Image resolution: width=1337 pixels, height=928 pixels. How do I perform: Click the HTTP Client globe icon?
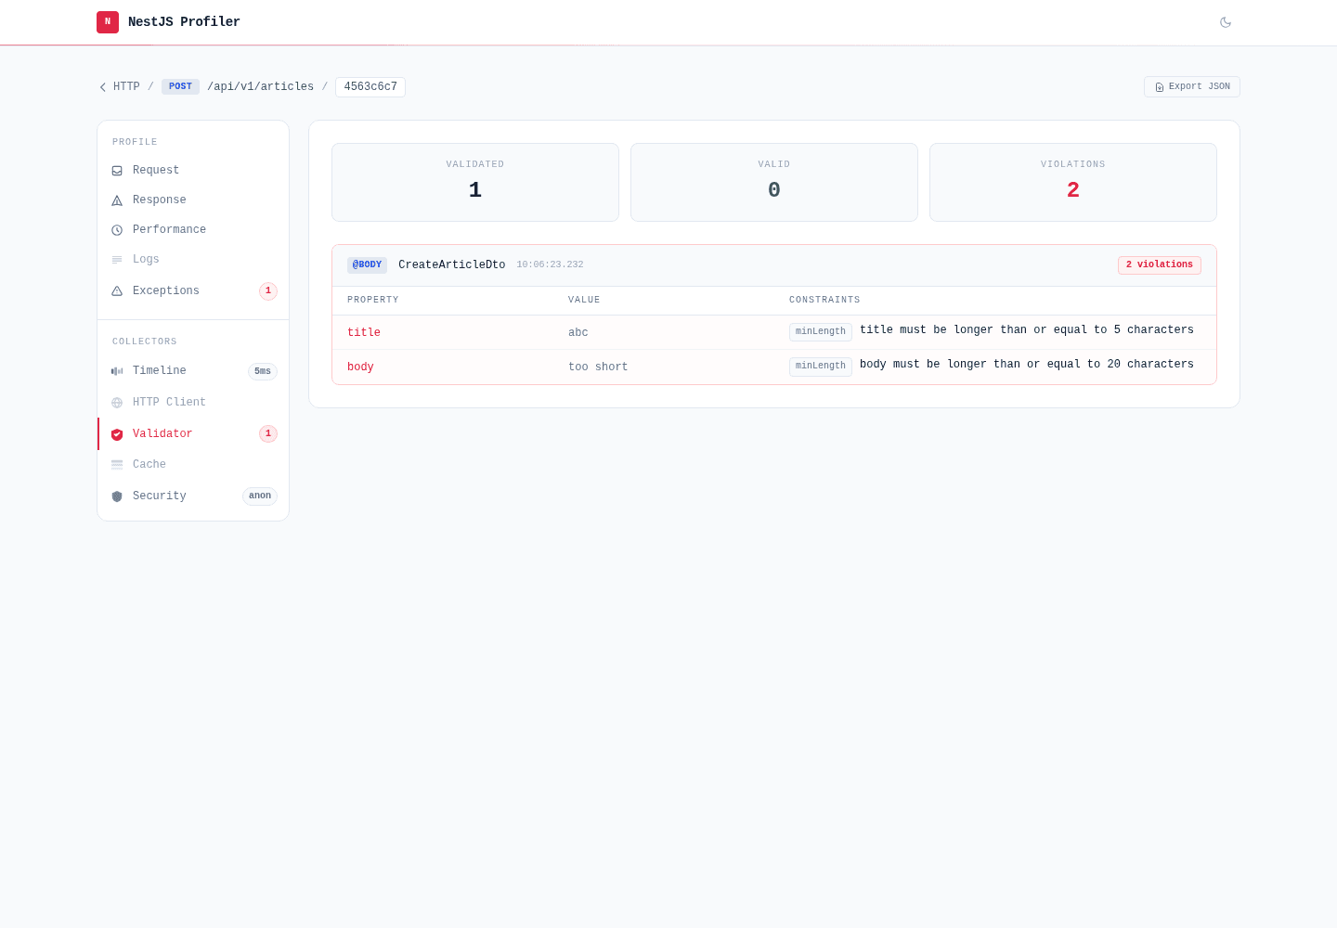click(x=117, y=403)
